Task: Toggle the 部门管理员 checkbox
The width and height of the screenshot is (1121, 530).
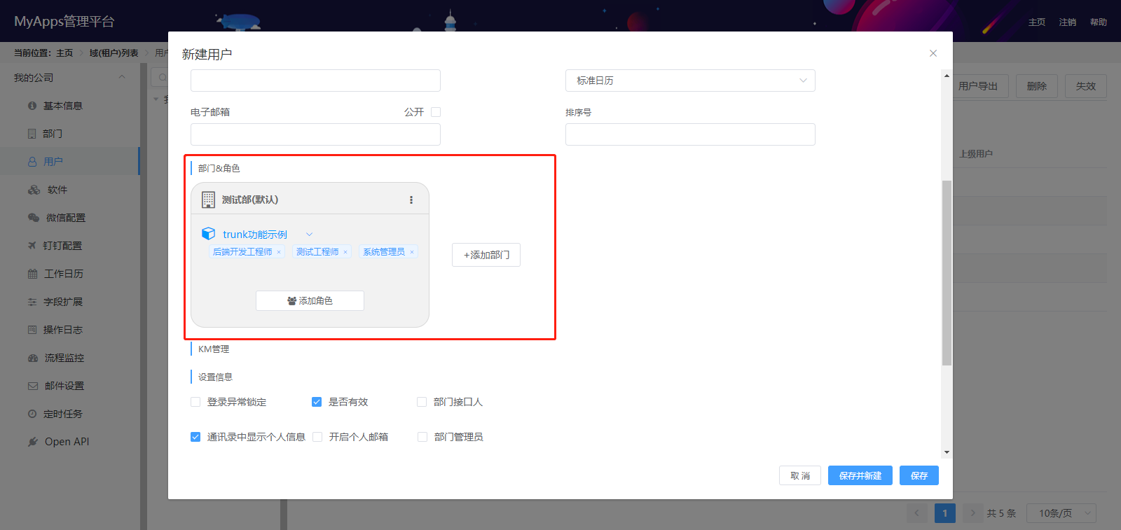Action: tap(422, 437)
